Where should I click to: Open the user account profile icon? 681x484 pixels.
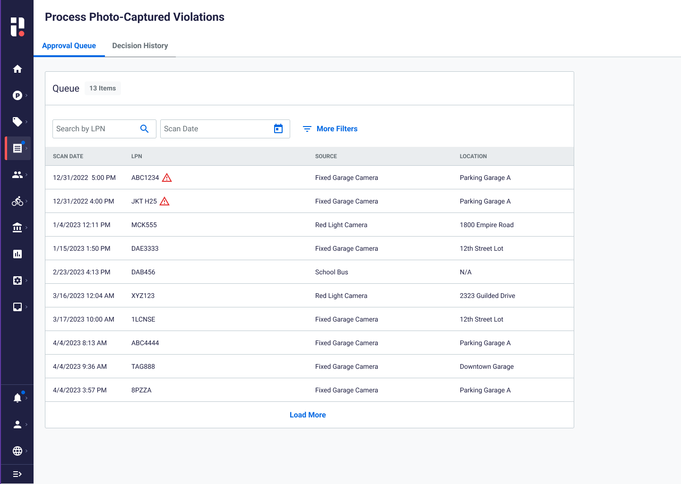(17, 425)
